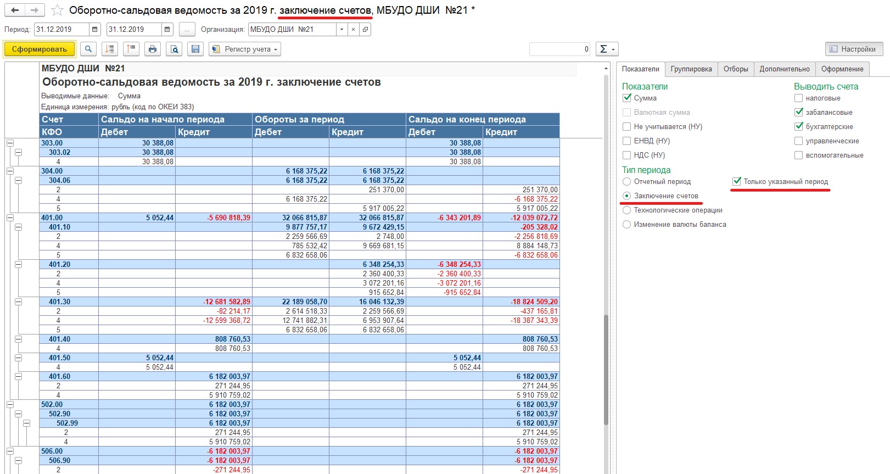Collapse all groups toolbar icon

click(131, 49)
